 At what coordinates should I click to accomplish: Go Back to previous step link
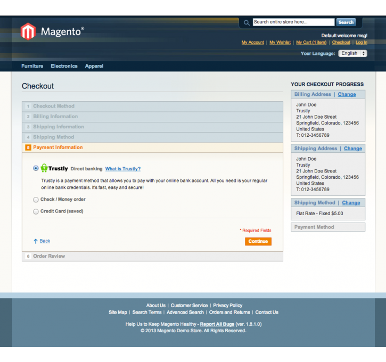click(x=45, y=241)
